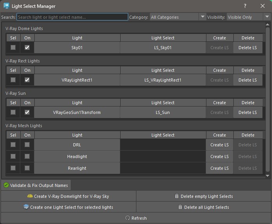This screenshot has width=272, height=224.
Task: Tick the Sel checkbox for VRayGeoSun1Transform
Action: click(x=13, y=112)
